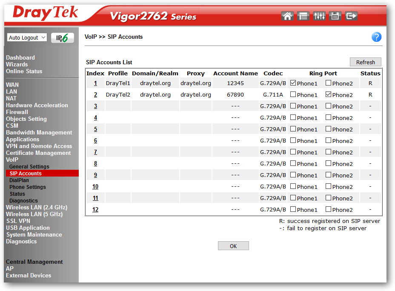Click the DrayTek logo
The height and width of the screenshot is (291, 395).
tap(46, 13)
